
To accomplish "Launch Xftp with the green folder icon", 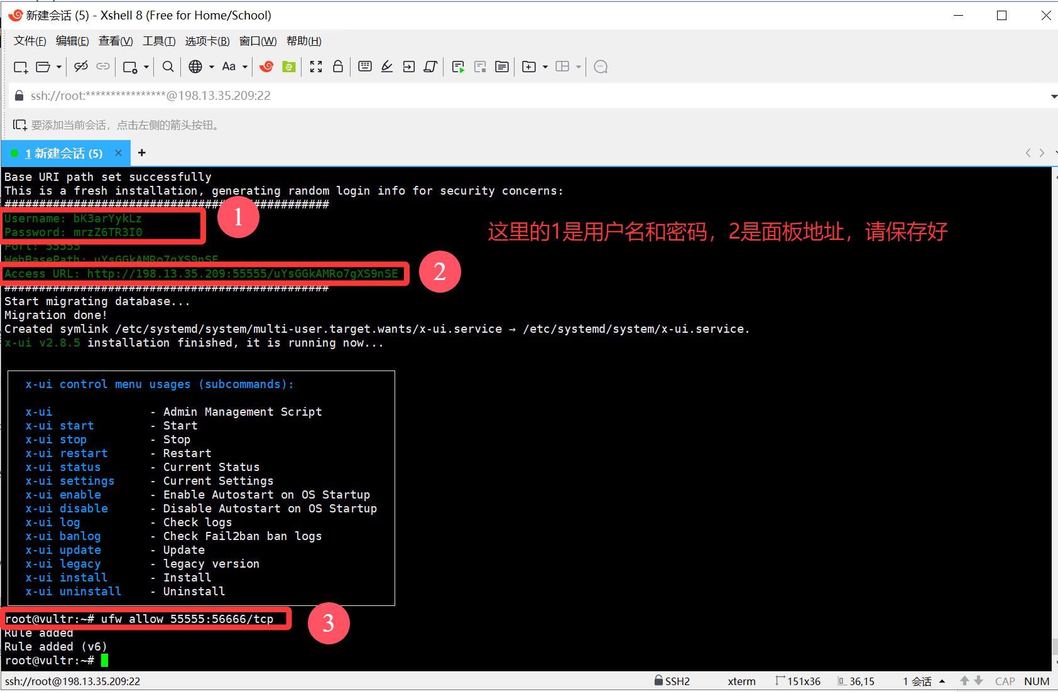I will tap(289, 67).
